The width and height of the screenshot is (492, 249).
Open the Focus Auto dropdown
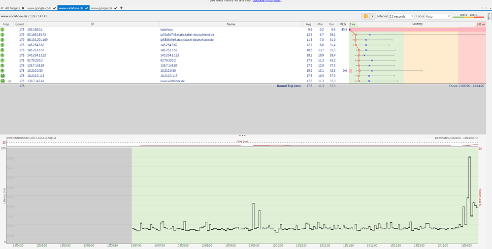pyautogui.click(x=438, y=16)
